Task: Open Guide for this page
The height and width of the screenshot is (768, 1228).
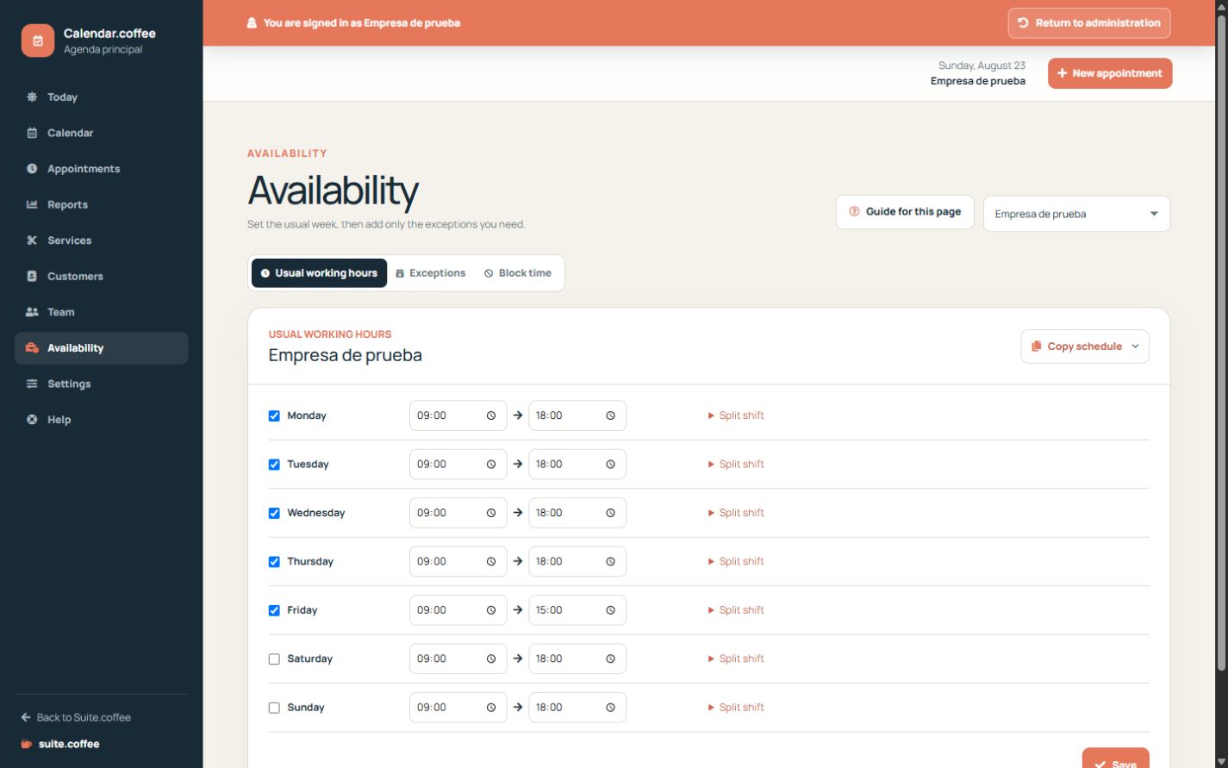Action: 905,212
